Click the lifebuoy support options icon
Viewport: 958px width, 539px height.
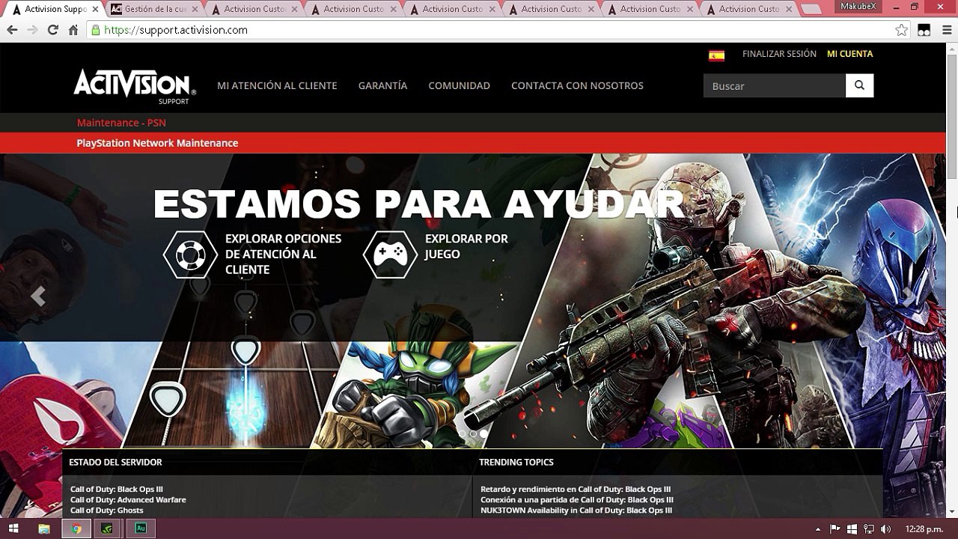pyautogui.click(x=190, y=255)
